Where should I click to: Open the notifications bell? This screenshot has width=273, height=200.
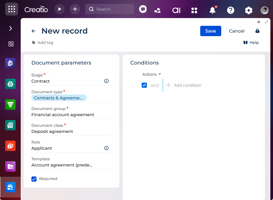tap(213, 10)
